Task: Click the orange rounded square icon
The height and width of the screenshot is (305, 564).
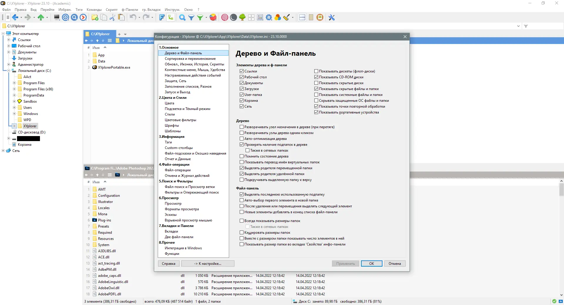Action: pyautogui.click(x=320, y=18)
